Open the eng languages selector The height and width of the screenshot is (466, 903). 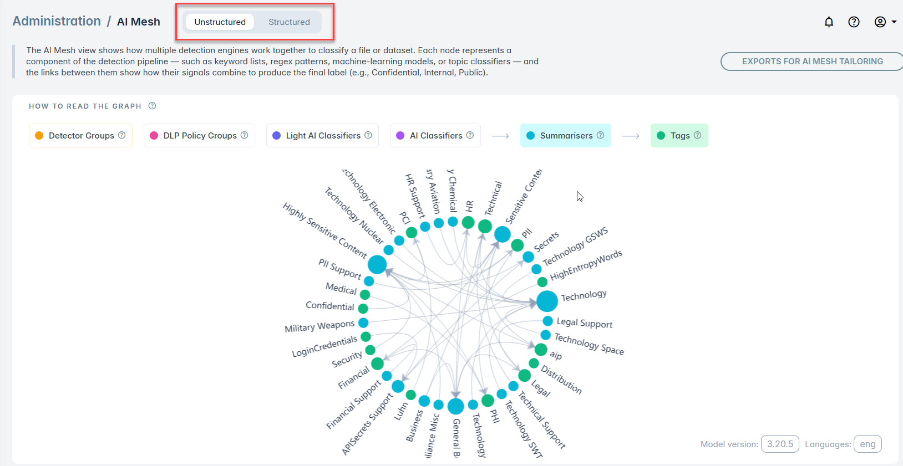point(868,444)
